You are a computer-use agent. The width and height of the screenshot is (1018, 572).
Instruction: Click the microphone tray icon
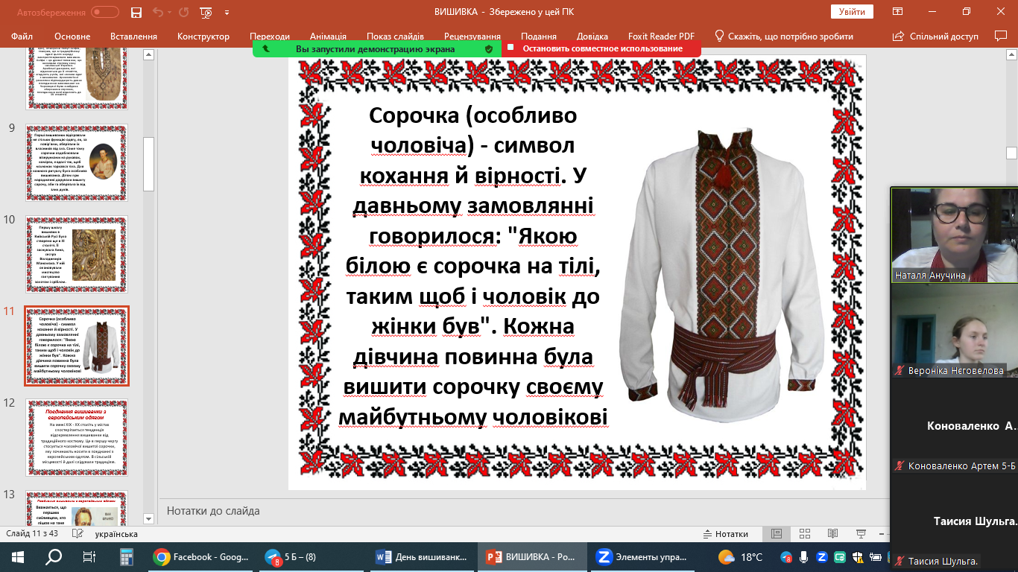[x=804, y=557]
